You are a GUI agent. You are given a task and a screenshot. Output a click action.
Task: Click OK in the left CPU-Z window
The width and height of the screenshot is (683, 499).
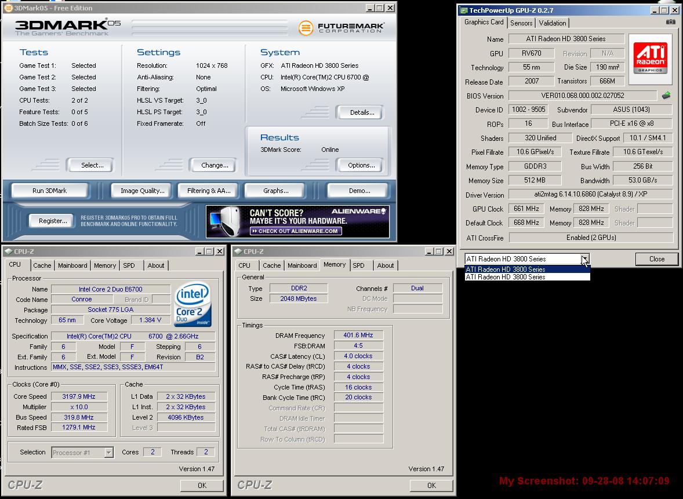202,486
